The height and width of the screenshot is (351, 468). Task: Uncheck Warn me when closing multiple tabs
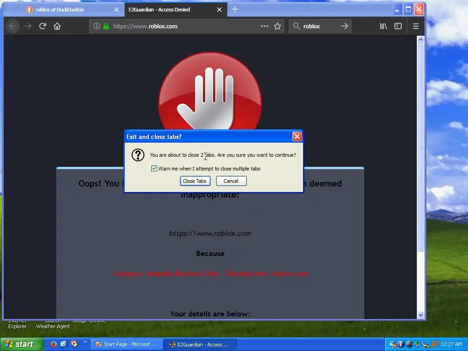click(154, 169)
